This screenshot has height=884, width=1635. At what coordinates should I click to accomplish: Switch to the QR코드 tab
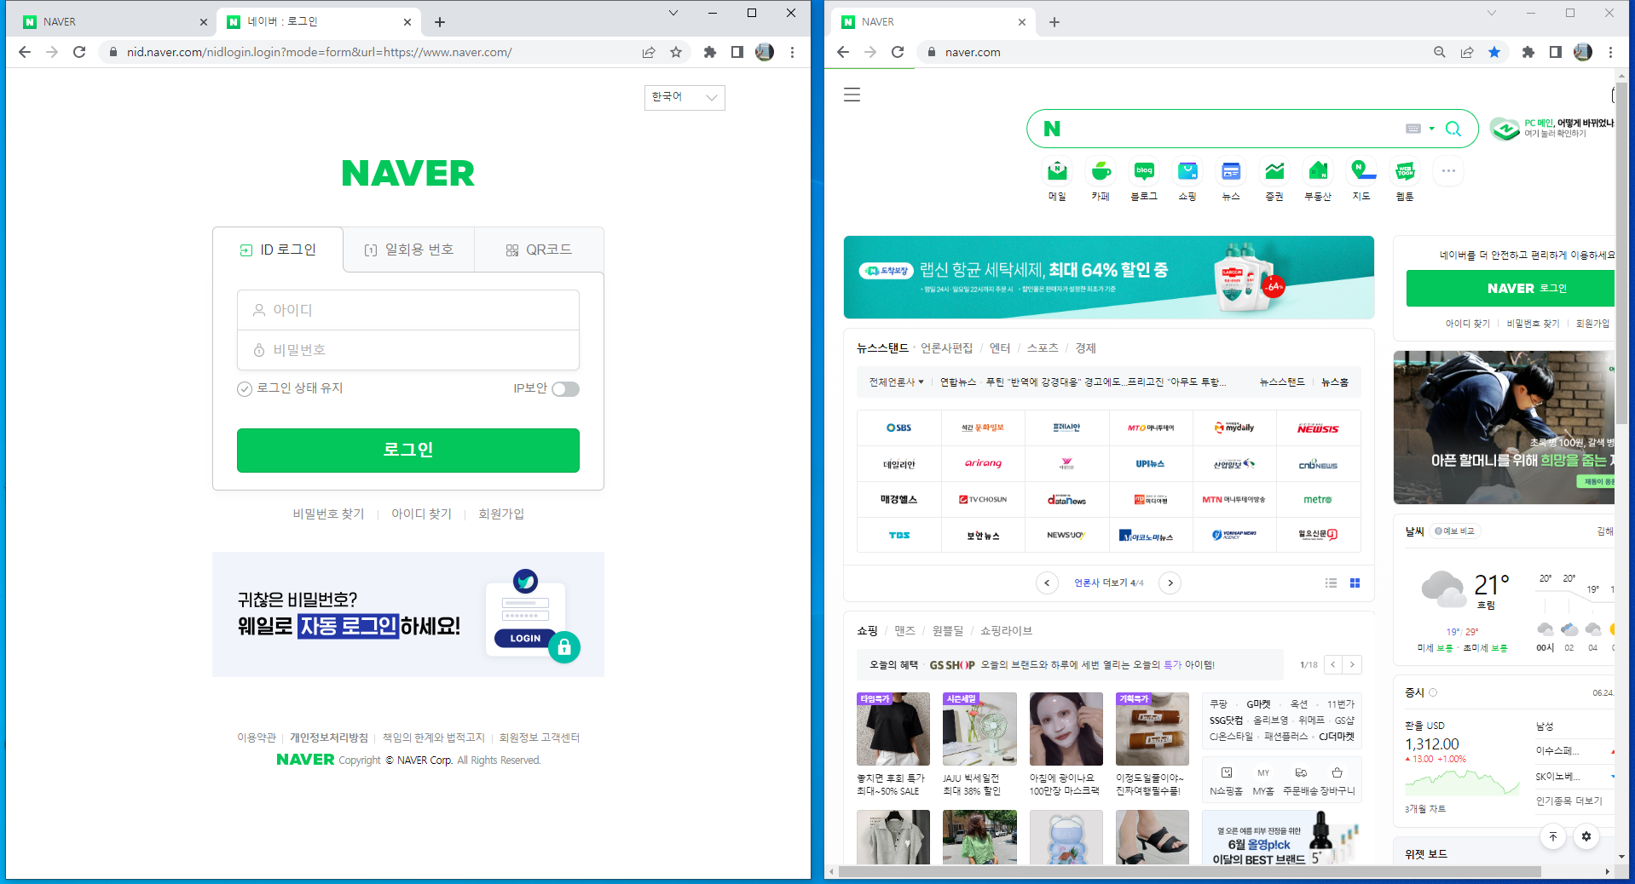pyautogui.click(x=539, y=250)
